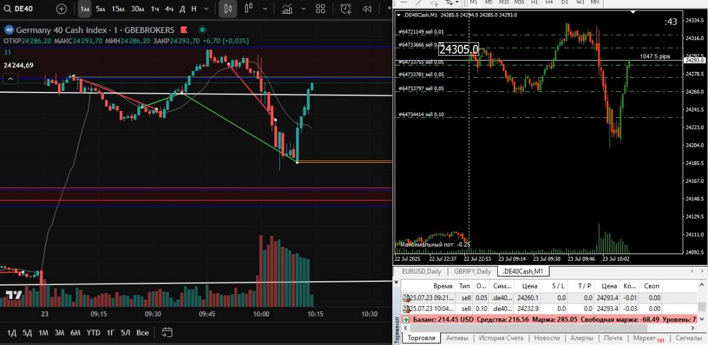The height and width of the screenshot is (345, 708).
Task: Set chart range to 5Д
Action: (x=27, y=333)
